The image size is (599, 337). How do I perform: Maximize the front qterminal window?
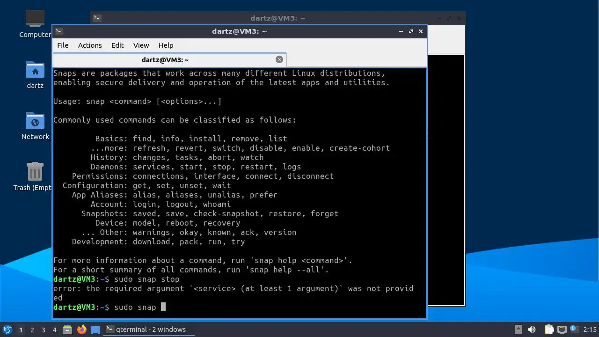pyautogui.click(x=411, y=31)
